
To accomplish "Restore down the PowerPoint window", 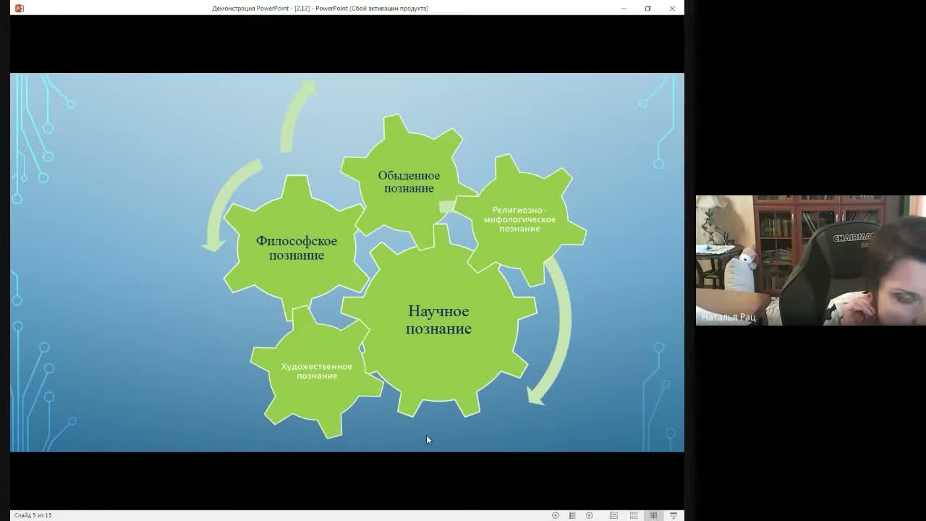I will coord(647,8).
